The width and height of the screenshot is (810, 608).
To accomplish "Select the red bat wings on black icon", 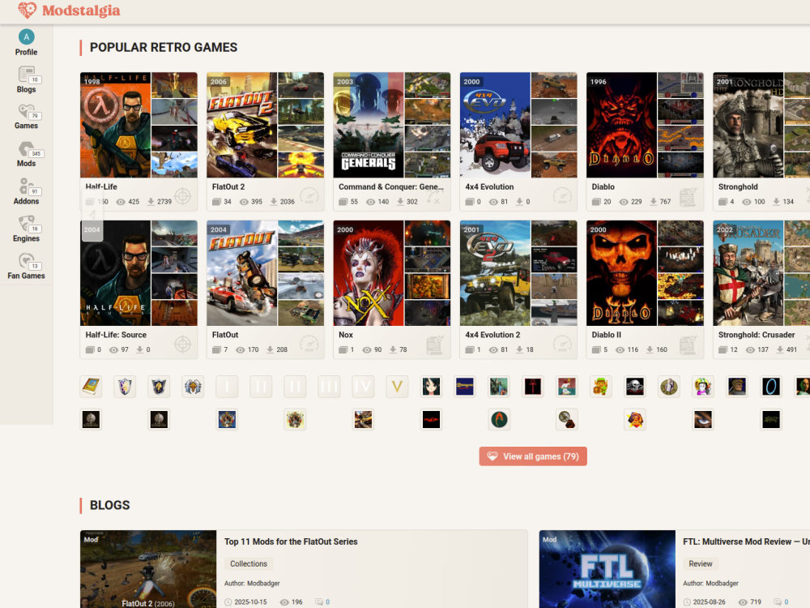I will pyautogui.click(x=431, y=419).
